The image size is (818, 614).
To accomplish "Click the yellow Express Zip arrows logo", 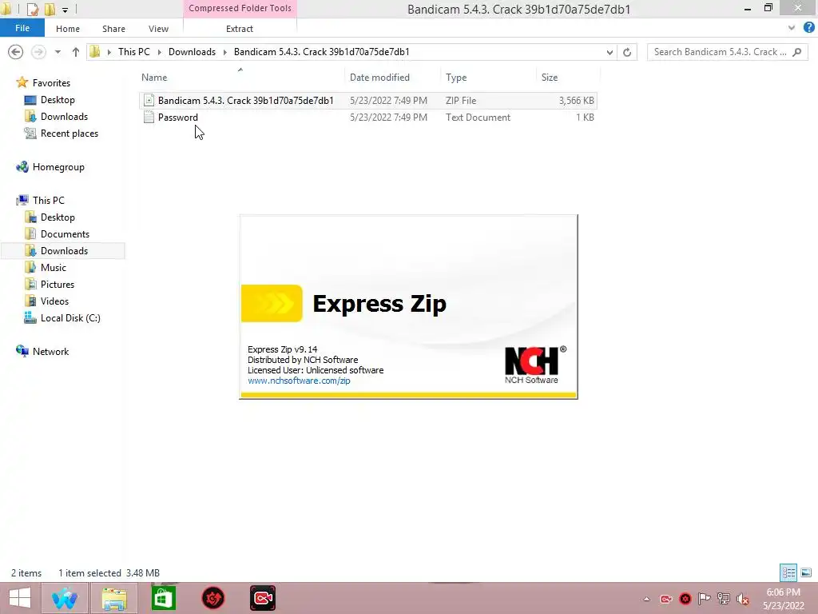I will pos(272,303).
